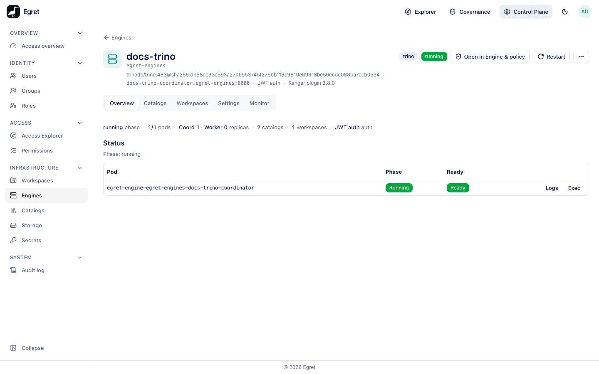Click the trinodb/trino image sha256 text
Screen dimensions: 599x374
click(x=253, y=75)
